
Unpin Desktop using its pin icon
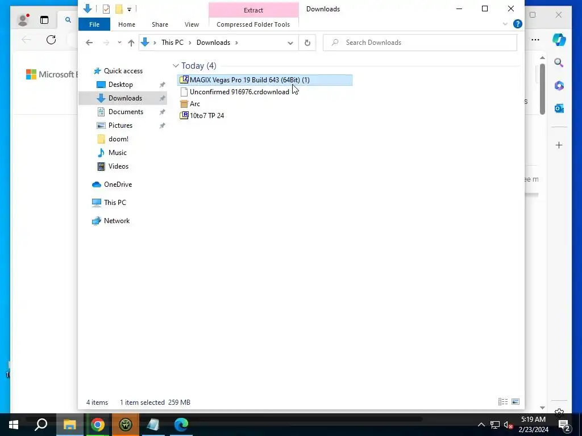click(x=162, y=85)
